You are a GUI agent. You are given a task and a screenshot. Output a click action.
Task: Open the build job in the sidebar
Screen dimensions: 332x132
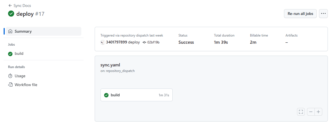coord(19,54)
